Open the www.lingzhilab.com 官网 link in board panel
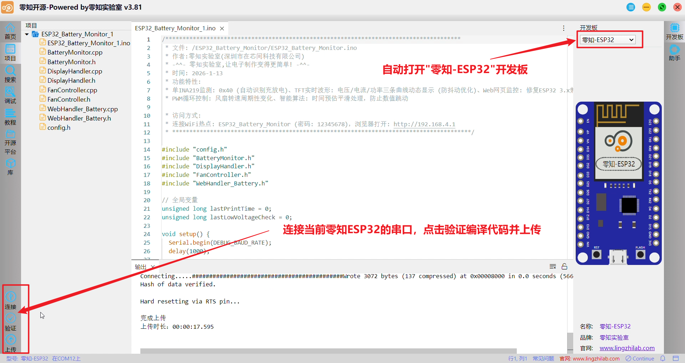Viewport: 685px width, 363px height. pyautogui.click(x=627, y=348)
